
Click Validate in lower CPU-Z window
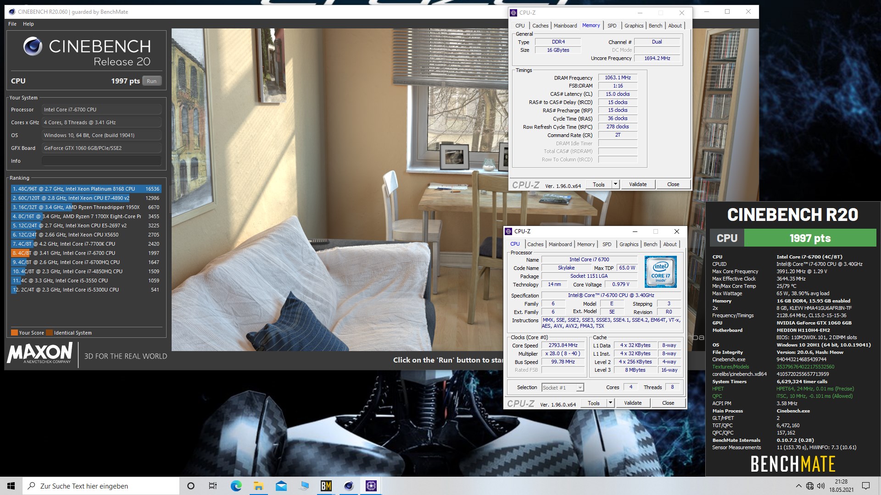pyautogui.click(x=632, y=403)
